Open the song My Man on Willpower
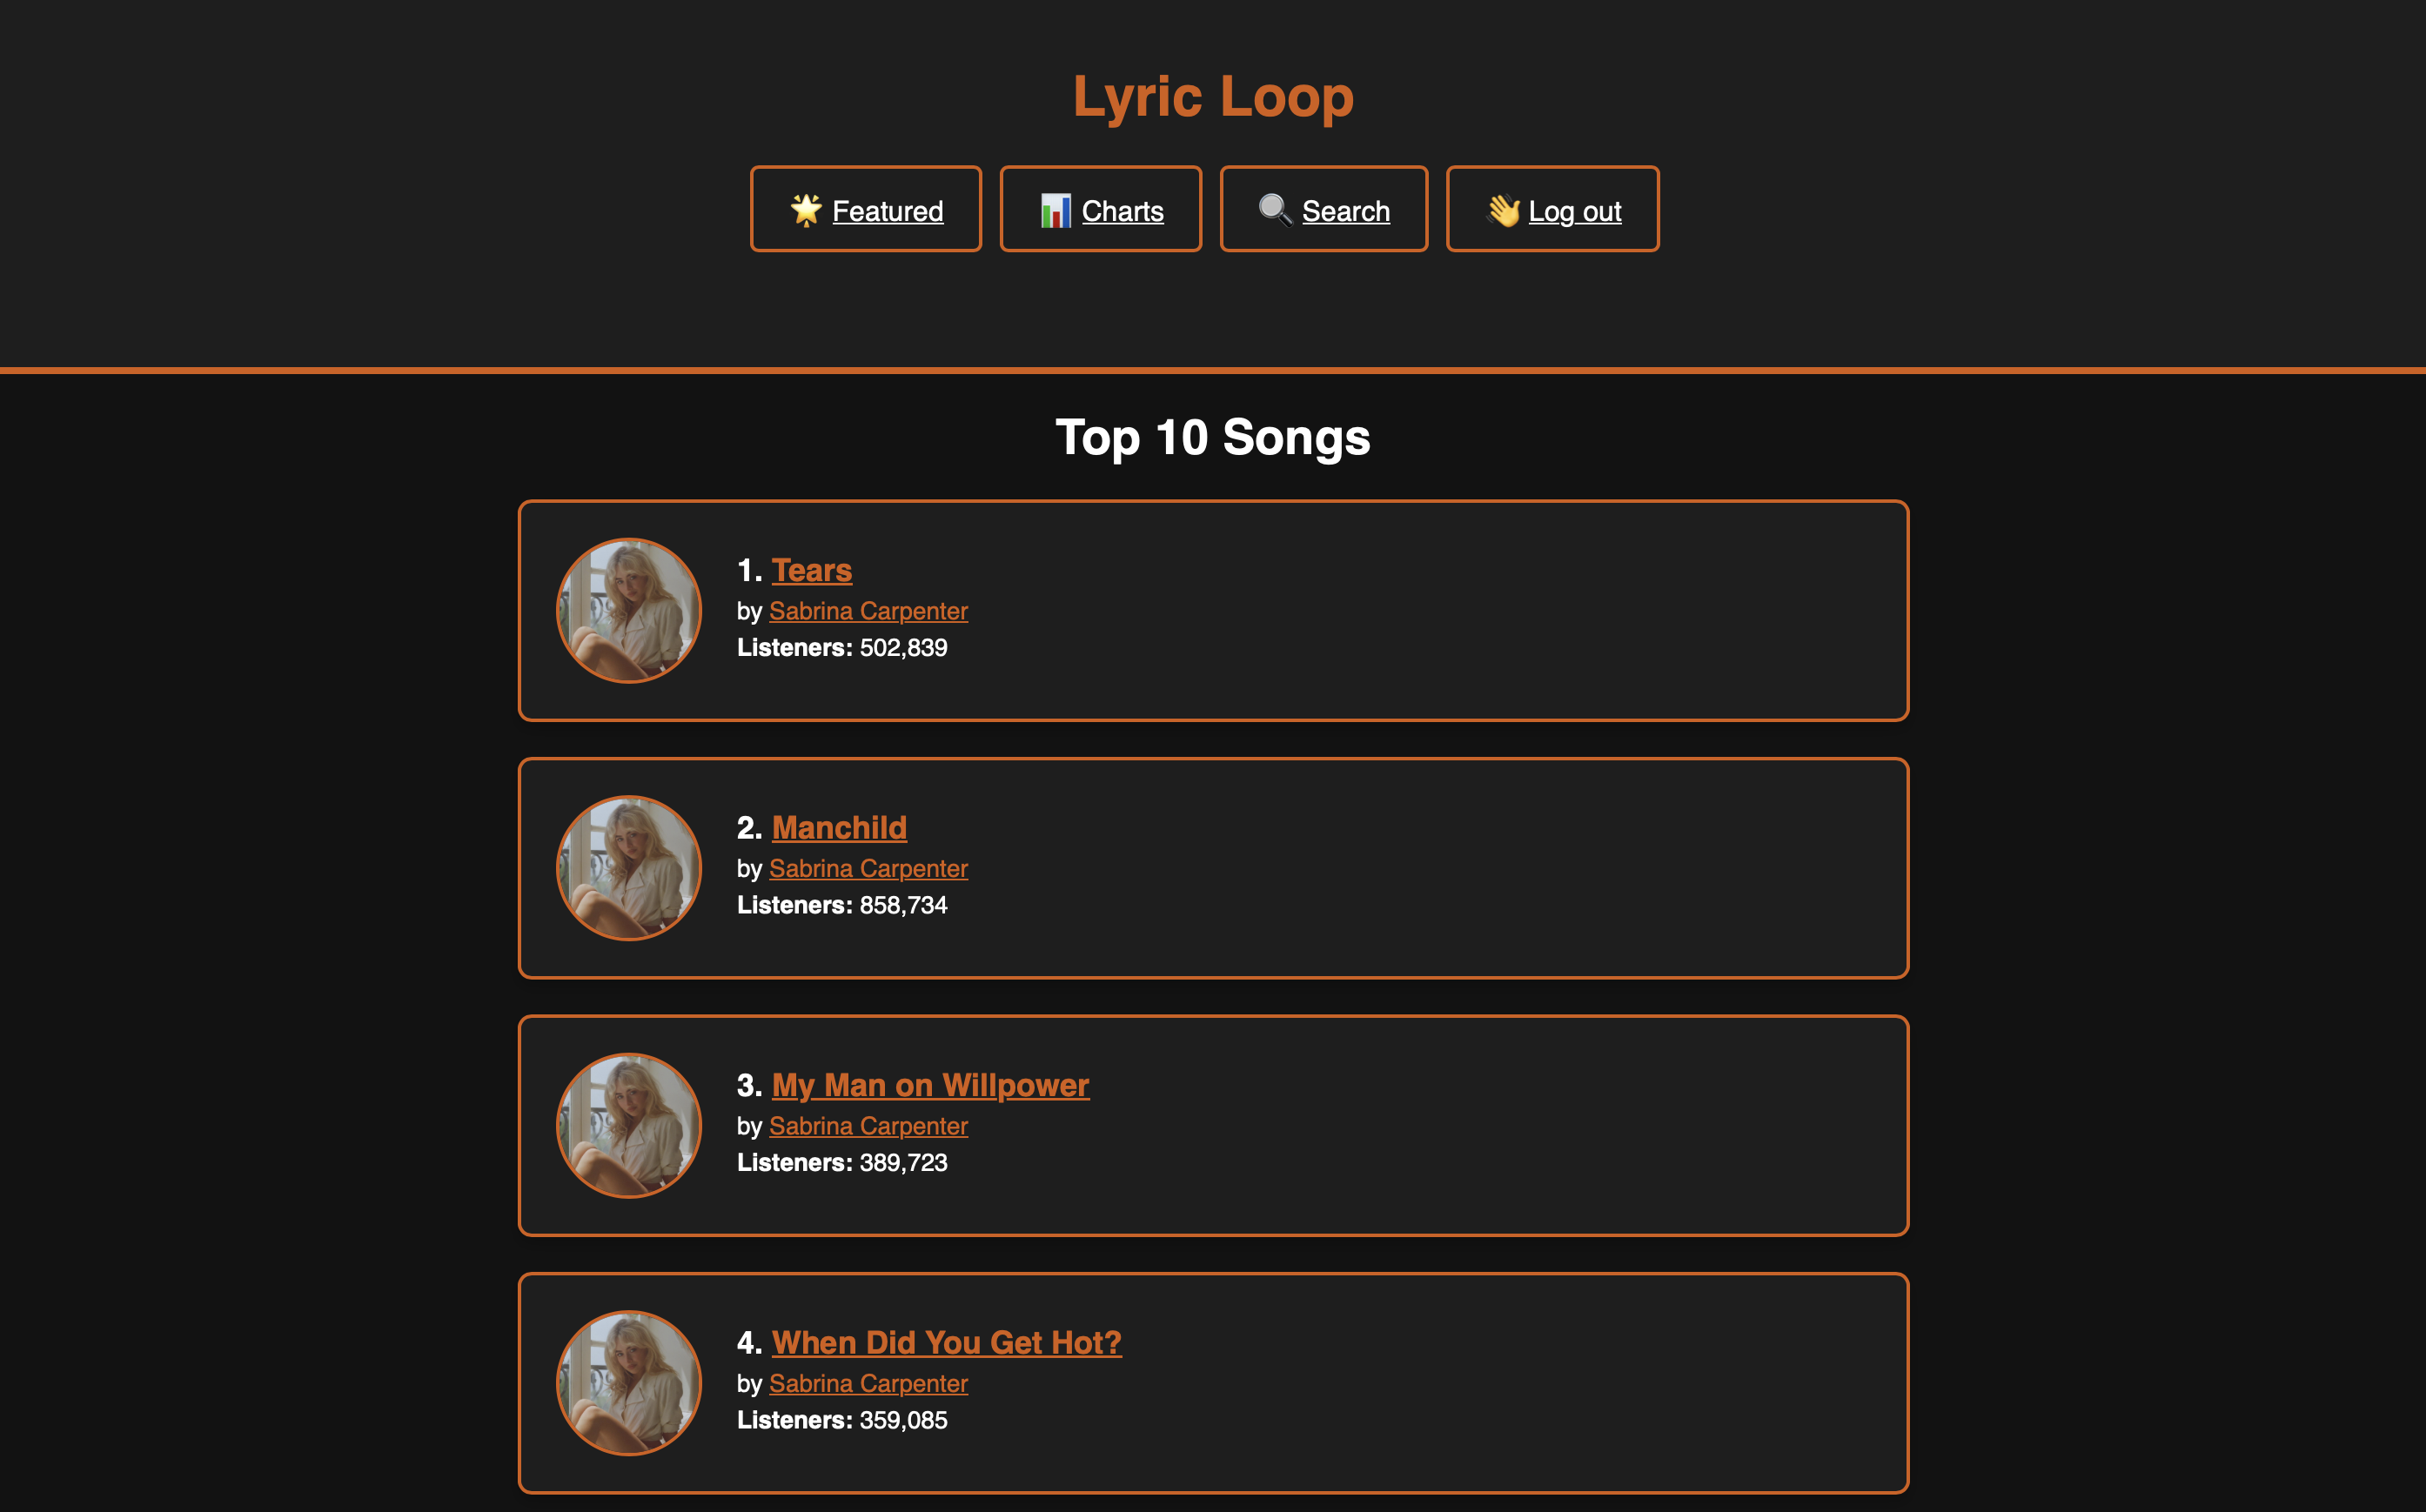This screenshot has height=1512, width=2426. (x=930, y=1085)
